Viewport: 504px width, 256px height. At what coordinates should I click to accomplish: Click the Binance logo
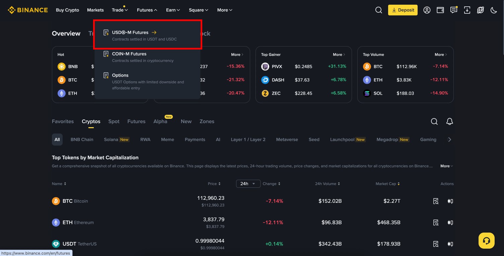click(28, 10)
